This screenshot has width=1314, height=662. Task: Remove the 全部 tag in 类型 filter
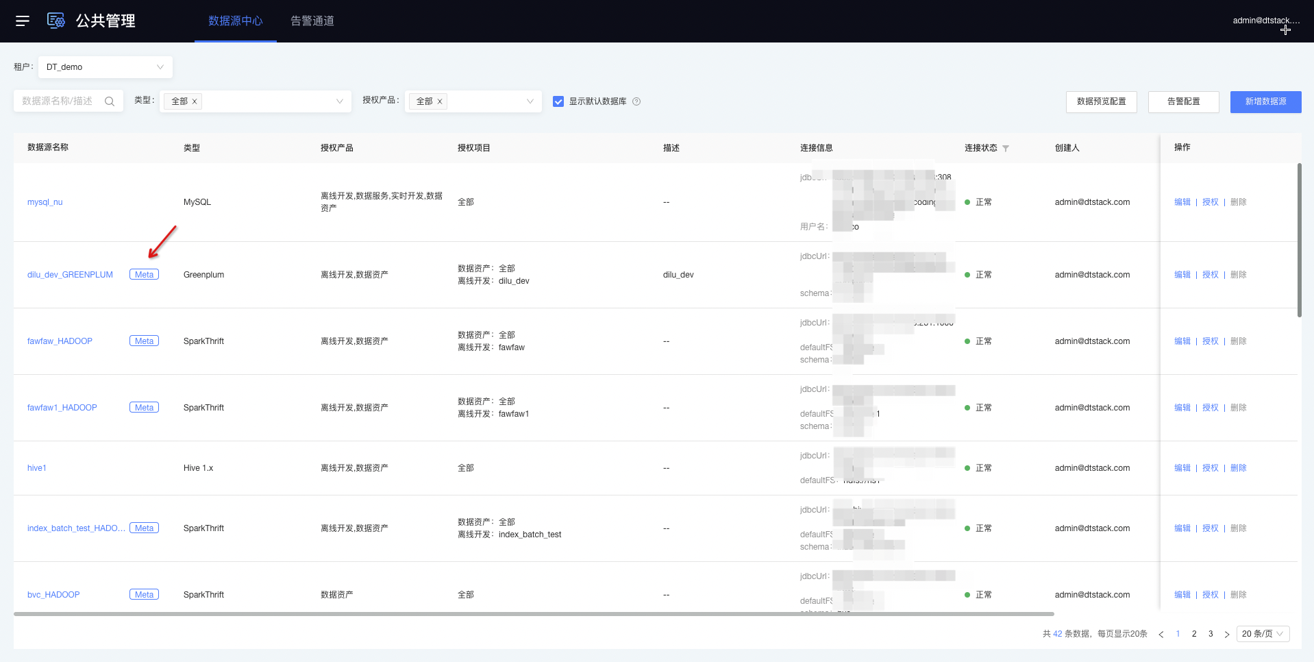tap(195, 101)
